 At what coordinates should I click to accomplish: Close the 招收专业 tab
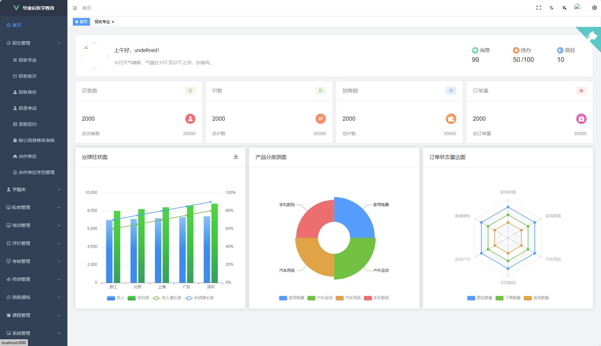(113, 22)
